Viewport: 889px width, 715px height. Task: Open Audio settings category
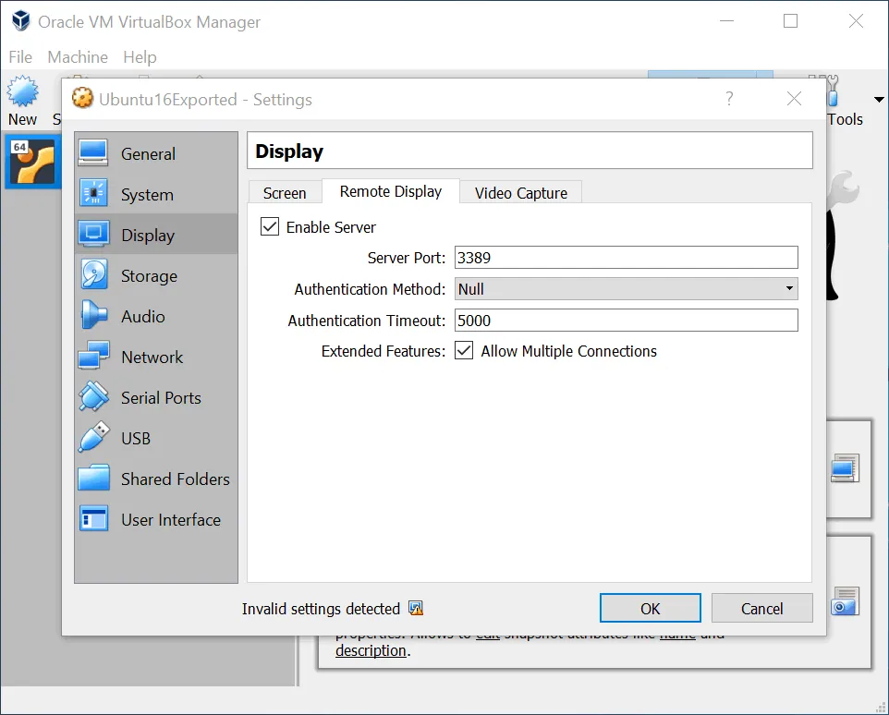pos(156,316)
